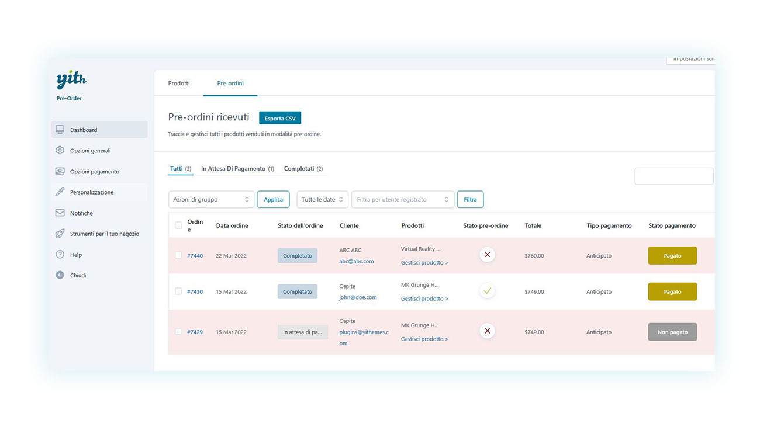Open Gestisci prodotto link for order #7429
This screenshot has width=760, height=427.
click(x=424, y=339)
